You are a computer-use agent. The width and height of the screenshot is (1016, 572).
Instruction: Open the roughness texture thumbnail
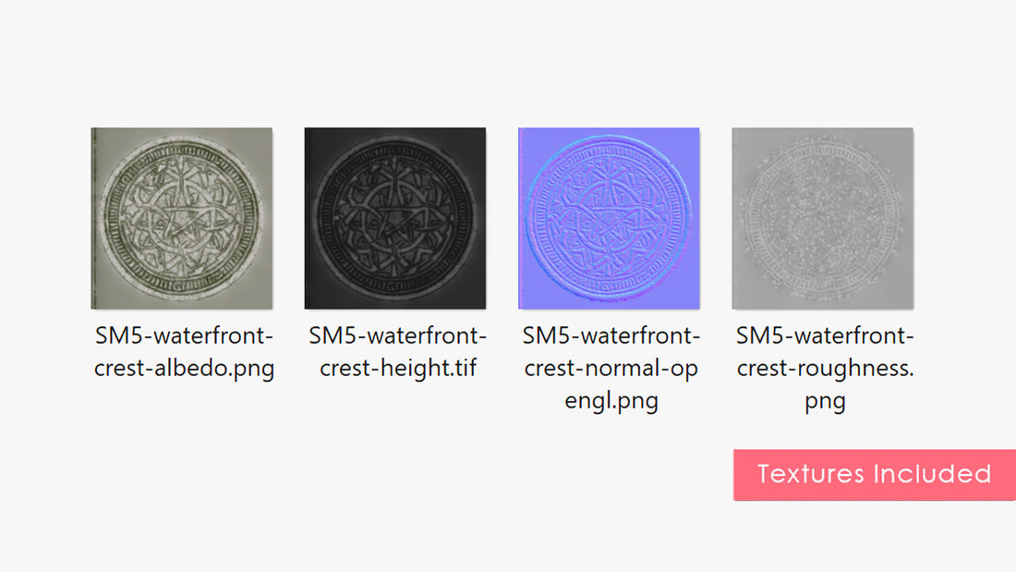point(822,218)
